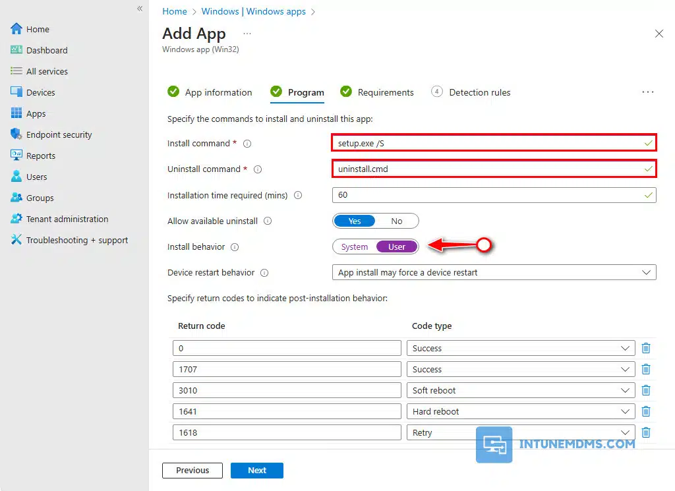This screenshot has height=491, width=675.
Task: Go to the Requirements tab
Action: pyautogui.click(x=385, y=92)
